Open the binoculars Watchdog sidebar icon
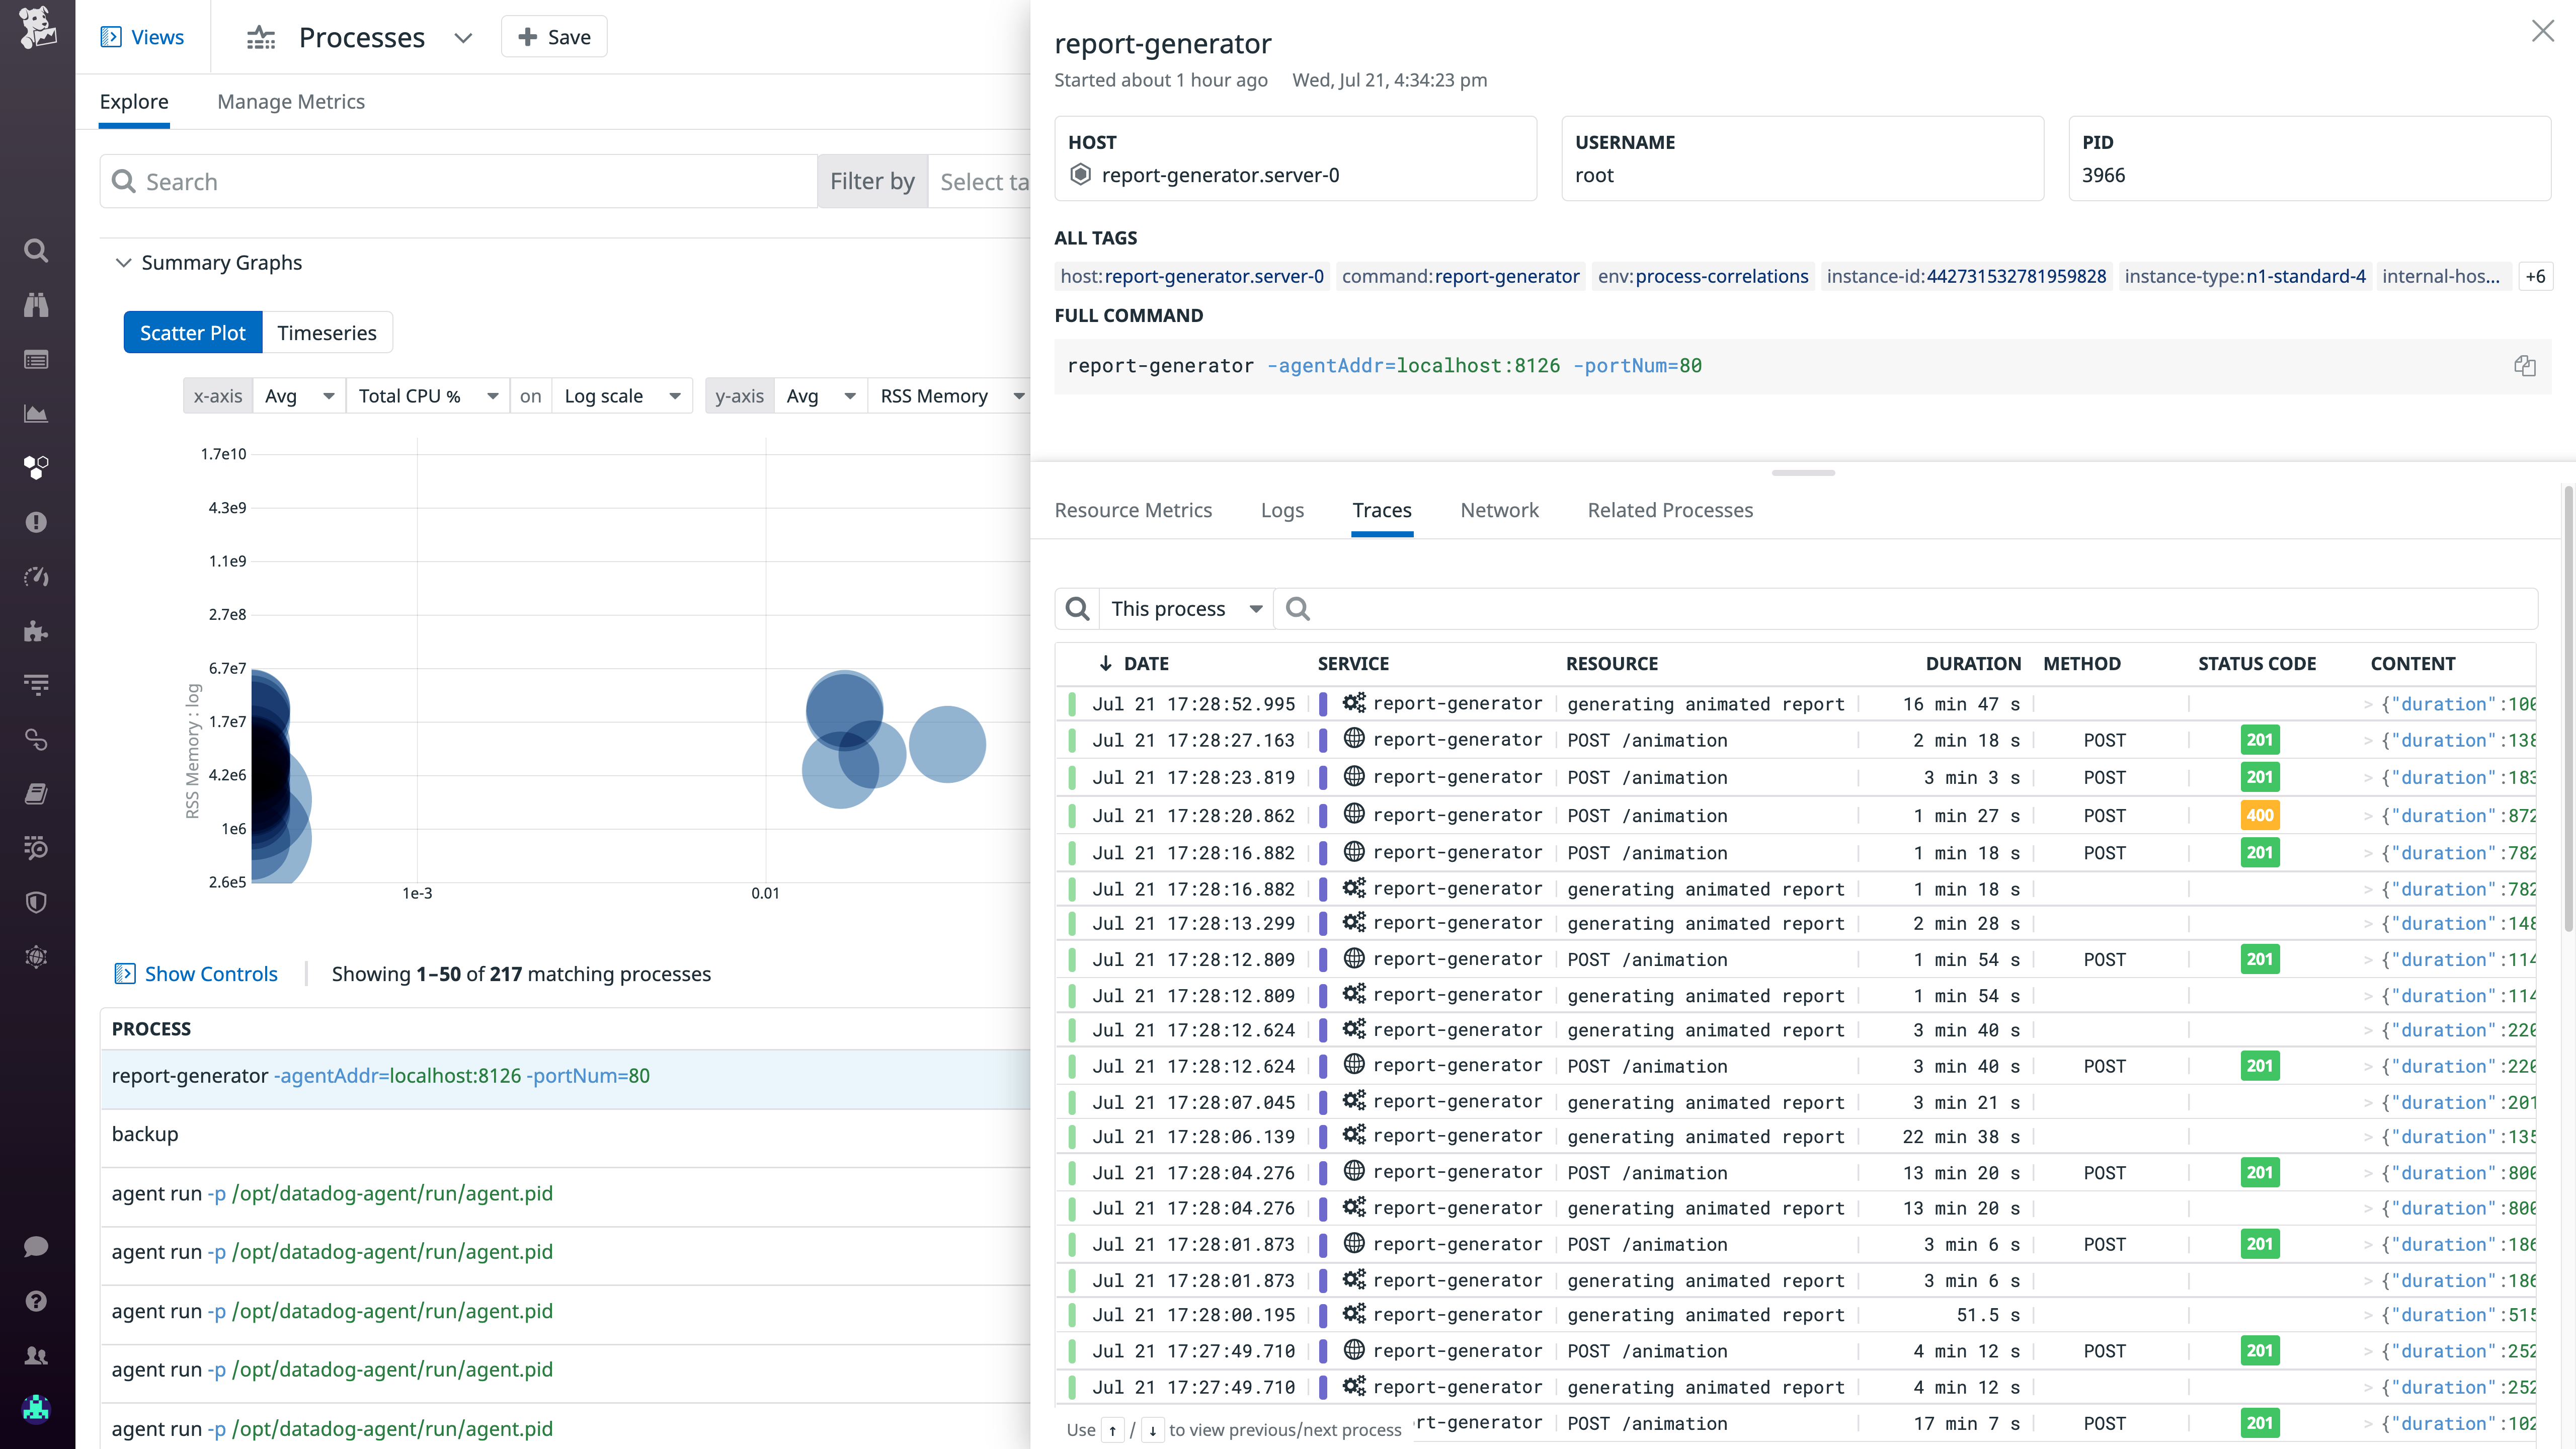2576x1449 pixels. point(36,305)
